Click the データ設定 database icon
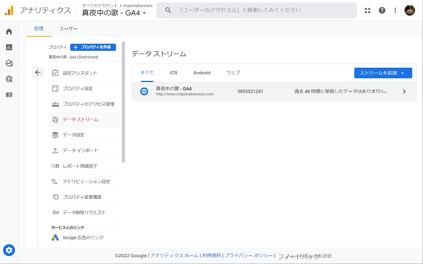Viewport: 423px width, 264px height. point(56,135)
